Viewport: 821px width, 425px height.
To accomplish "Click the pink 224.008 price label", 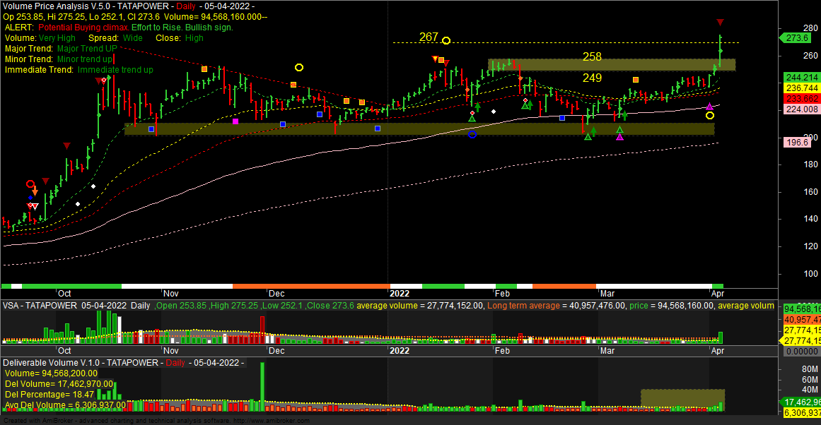I will click(802, 109).
